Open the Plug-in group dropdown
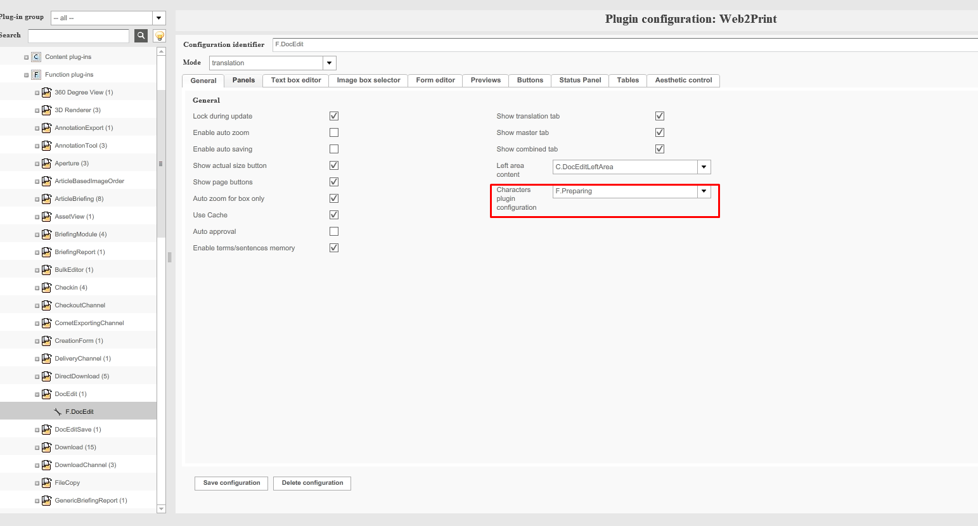The image size is (978, 526). (x=158, y=17)
